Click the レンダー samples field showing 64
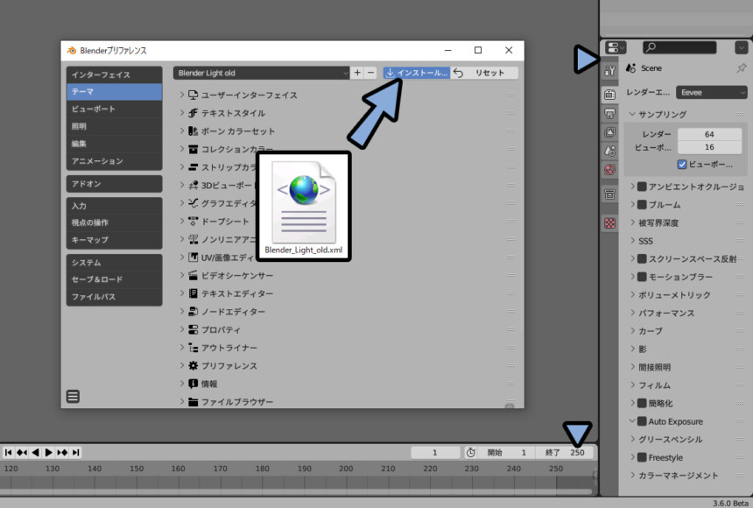This screenshot has width=753, height=508. pos(709,134)
